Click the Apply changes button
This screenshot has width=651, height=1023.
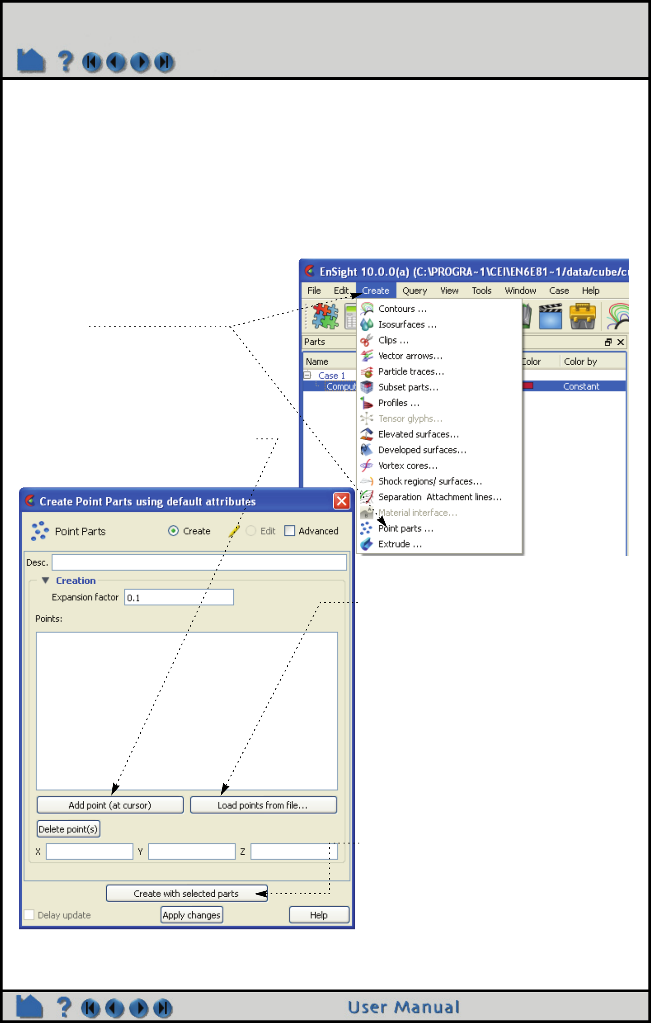point(192,915)
